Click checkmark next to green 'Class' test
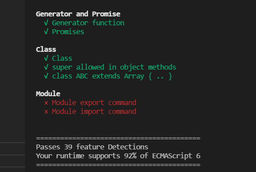 point(46,58)
